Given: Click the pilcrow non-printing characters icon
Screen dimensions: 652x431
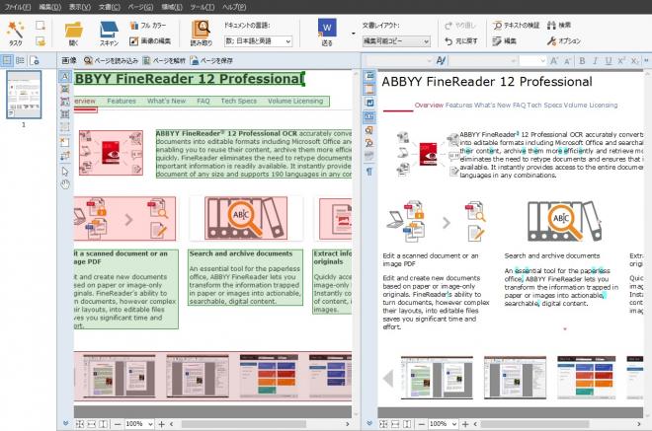Looking at the screenshot, I should 369,171.
